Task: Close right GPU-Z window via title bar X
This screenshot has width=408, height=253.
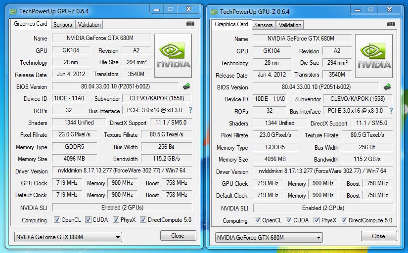Action: pos(390,10)
